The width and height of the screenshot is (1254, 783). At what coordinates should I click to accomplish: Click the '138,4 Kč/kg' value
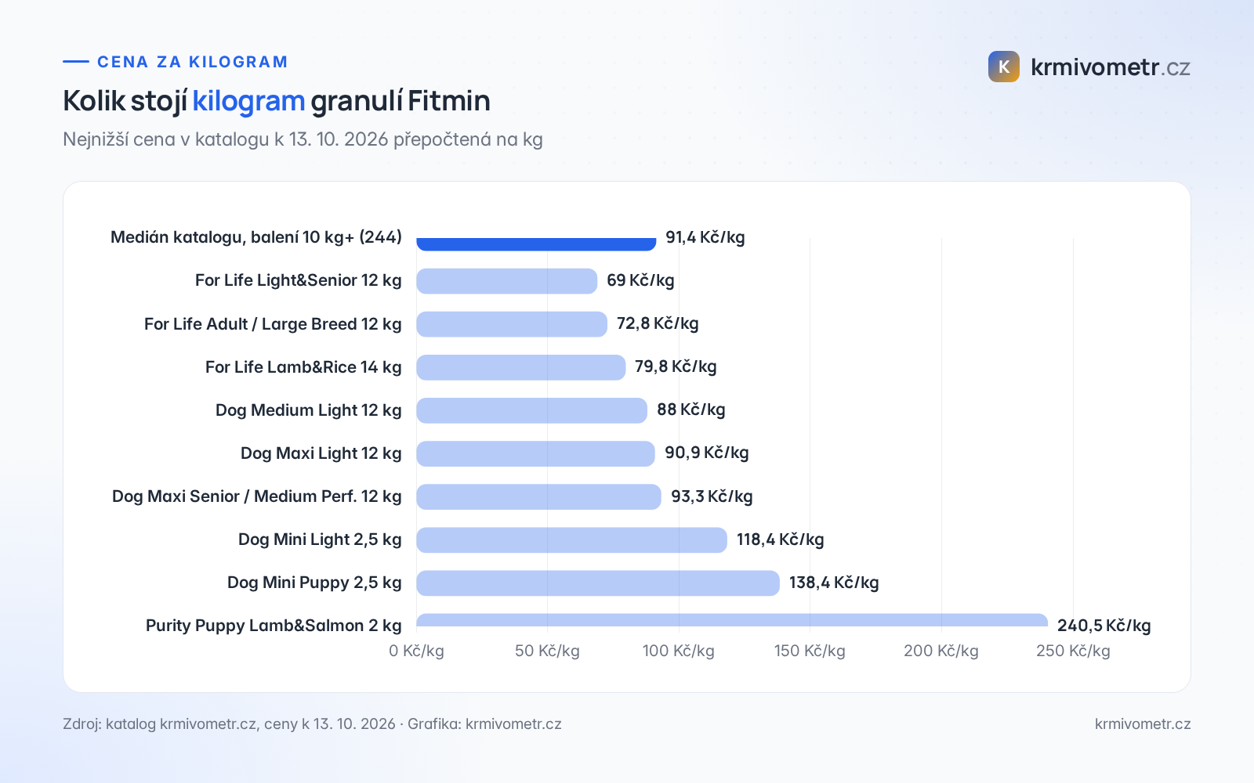(x=834, y=583)
